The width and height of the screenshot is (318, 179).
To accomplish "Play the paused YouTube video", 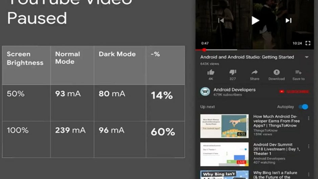I will tap(255, 21).
